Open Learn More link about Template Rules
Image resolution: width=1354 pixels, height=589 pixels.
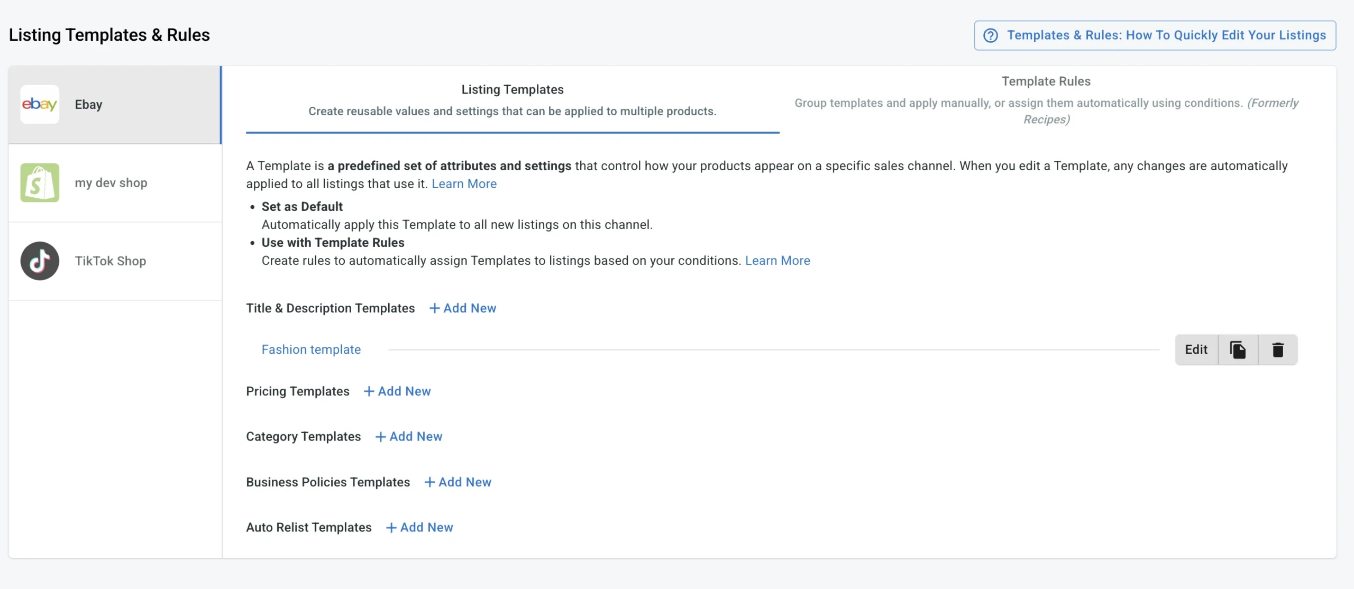(x=777, y=261)
